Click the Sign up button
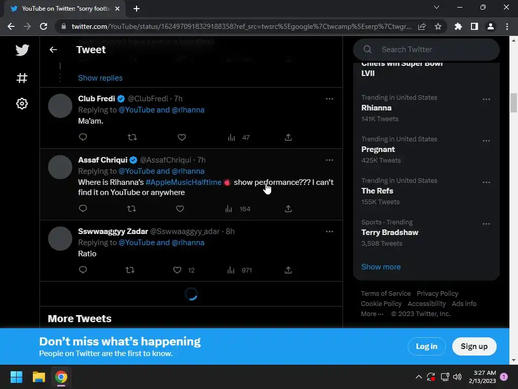The height and width of the screenshot is (389, 518). click(474, 346)
